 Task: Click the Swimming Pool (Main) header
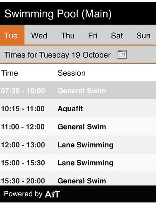pos(58,14)
